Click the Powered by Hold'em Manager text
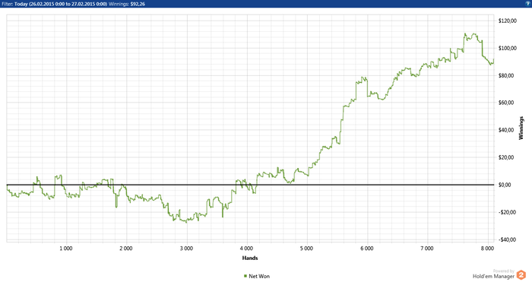The image size is (532, 282). (x=494, y=274)
